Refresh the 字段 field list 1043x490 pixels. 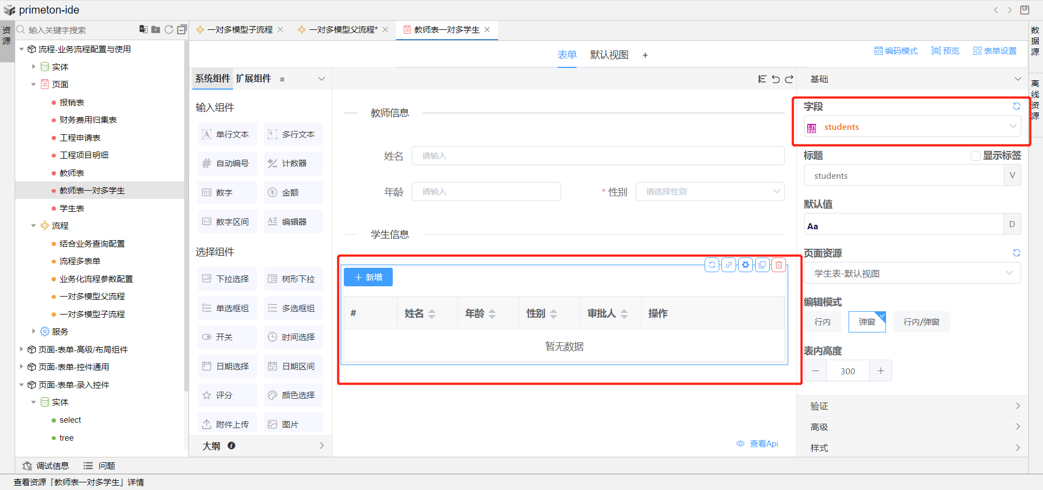tap(1016, 106)
